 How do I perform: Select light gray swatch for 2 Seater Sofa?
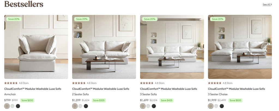pos(80,106)
